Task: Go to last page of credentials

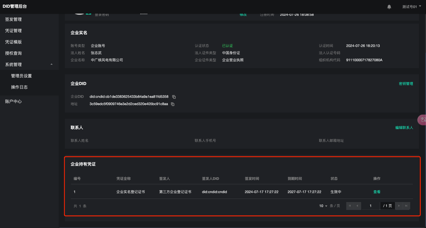Action: pyautogui.click(x=406, y=206)
